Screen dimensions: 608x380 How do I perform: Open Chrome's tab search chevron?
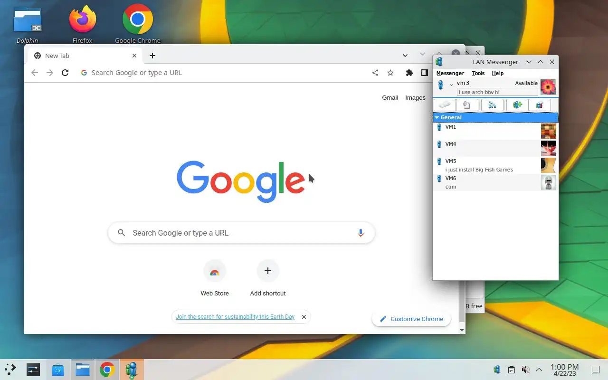[405, 56]
